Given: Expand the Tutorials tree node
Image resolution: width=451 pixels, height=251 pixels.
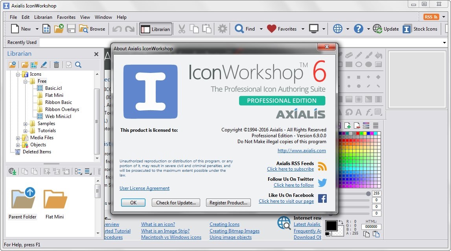Looking at the screenshot, I should (x=25, y=131).
